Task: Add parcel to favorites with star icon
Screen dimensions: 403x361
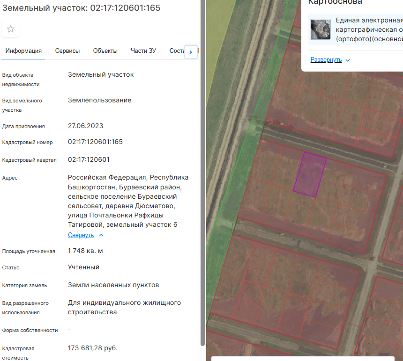Action: 10,29
